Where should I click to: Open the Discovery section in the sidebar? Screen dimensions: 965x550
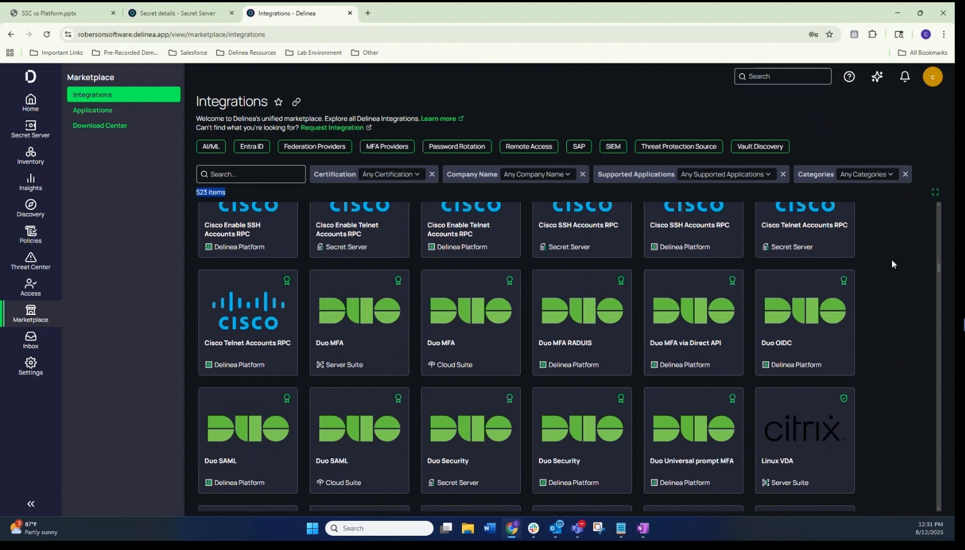tap(30, 208)
